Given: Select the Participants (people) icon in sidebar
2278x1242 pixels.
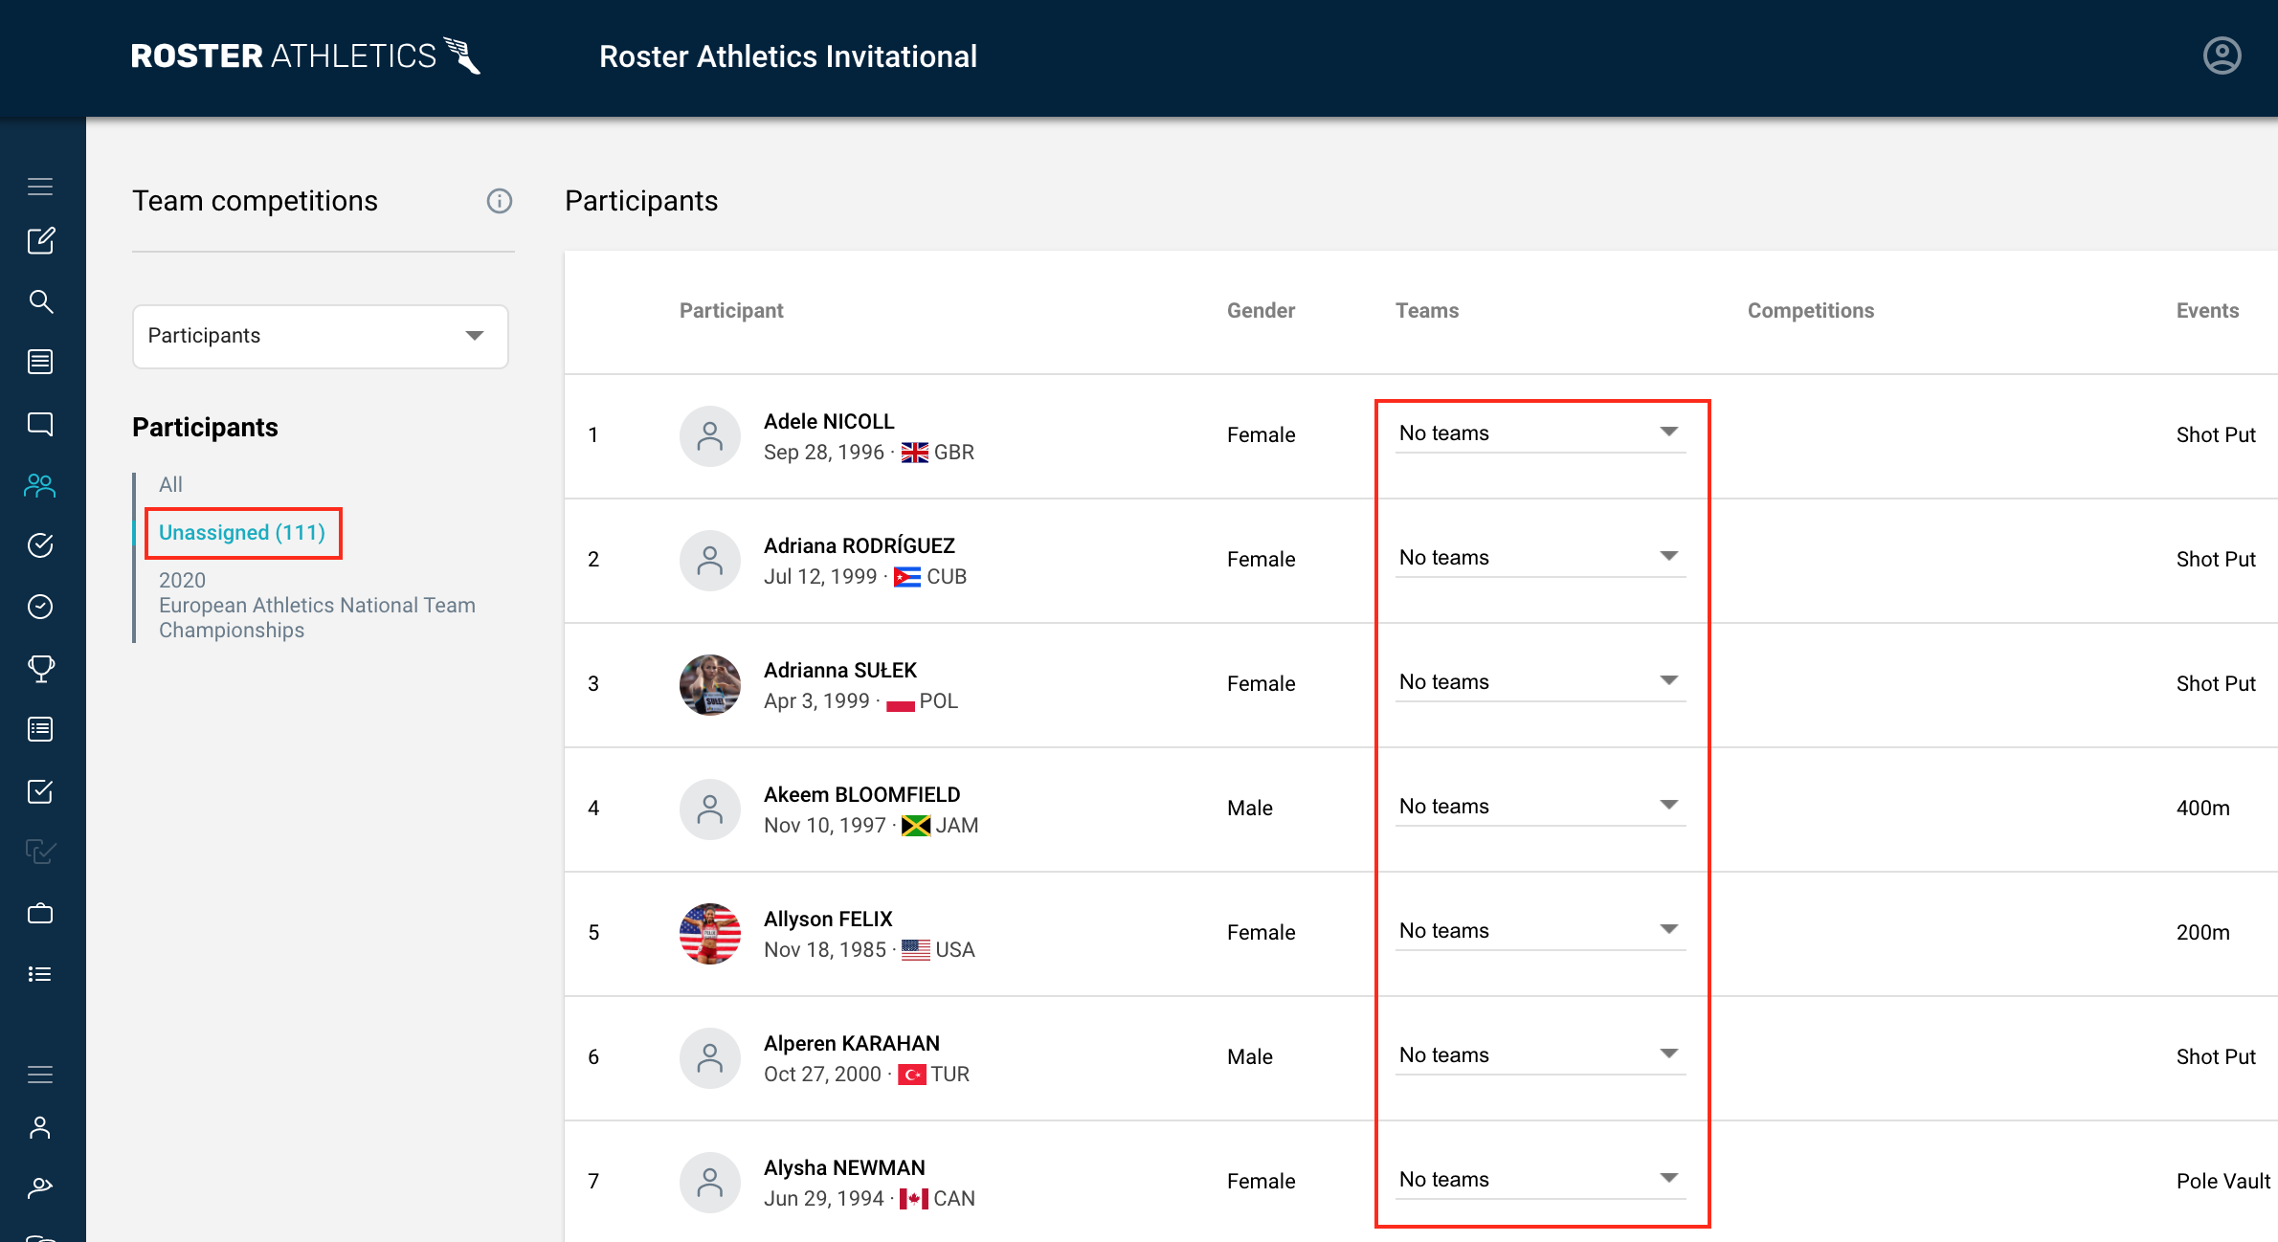Looking at the screenshot, I should click(x=39, y=486).
